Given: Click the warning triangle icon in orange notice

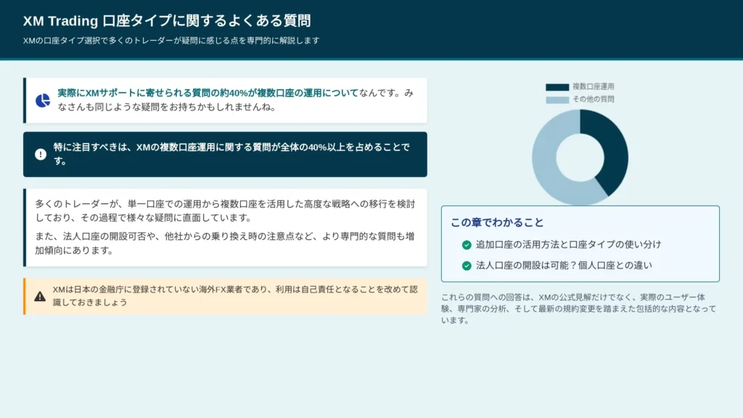Looking at the screenshot, I should 40,296.
